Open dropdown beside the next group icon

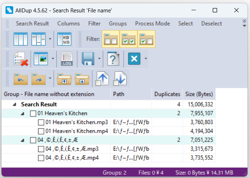point(50,78)
